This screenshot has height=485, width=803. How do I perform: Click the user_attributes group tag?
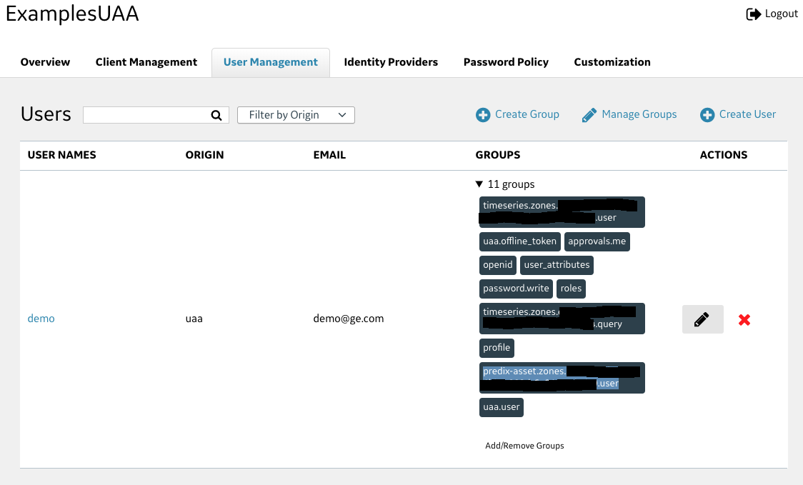(557, 265)
